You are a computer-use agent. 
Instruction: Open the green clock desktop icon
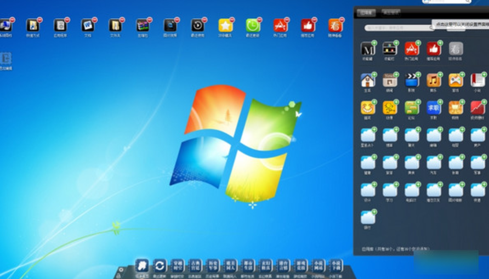252,25
